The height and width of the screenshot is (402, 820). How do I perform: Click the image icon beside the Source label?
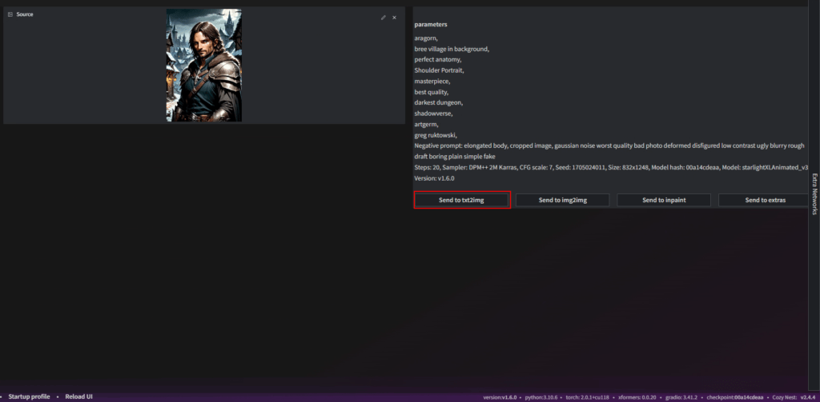pyautogui.click(x=10, y=14)
